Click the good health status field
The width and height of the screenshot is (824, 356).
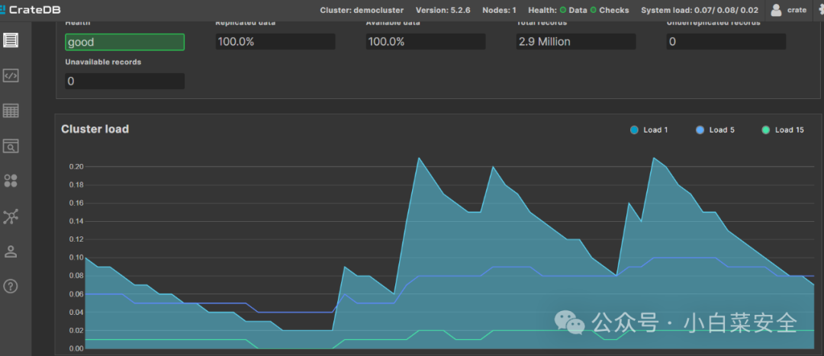click(x=124, y=42)
